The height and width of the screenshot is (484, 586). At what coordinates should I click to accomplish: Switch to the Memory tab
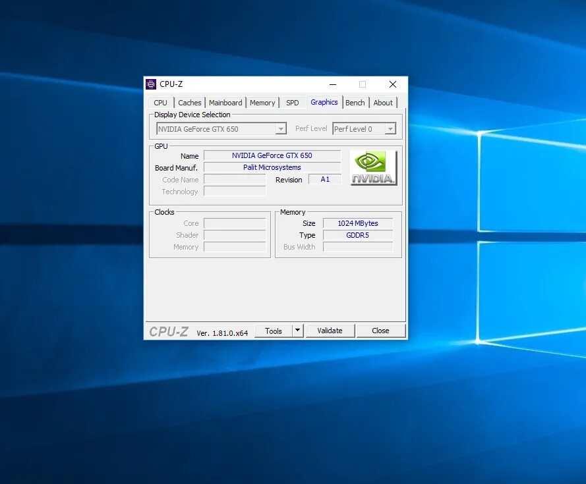262,103
